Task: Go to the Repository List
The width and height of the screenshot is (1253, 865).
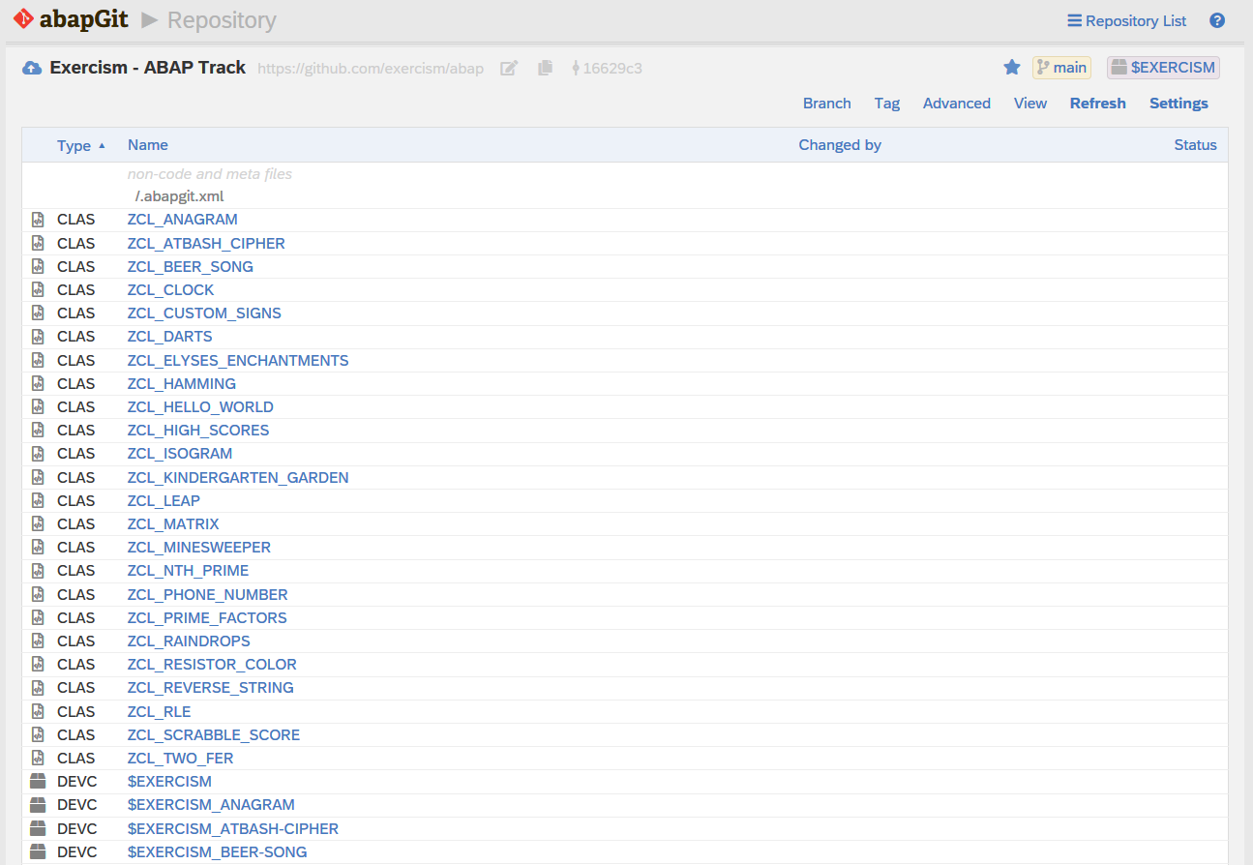Action: pyautogui.click(x=1127, y=20)
